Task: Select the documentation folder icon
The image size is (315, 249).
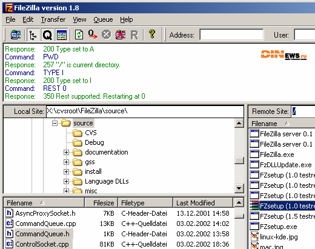Action: click(x=78, y=152)
